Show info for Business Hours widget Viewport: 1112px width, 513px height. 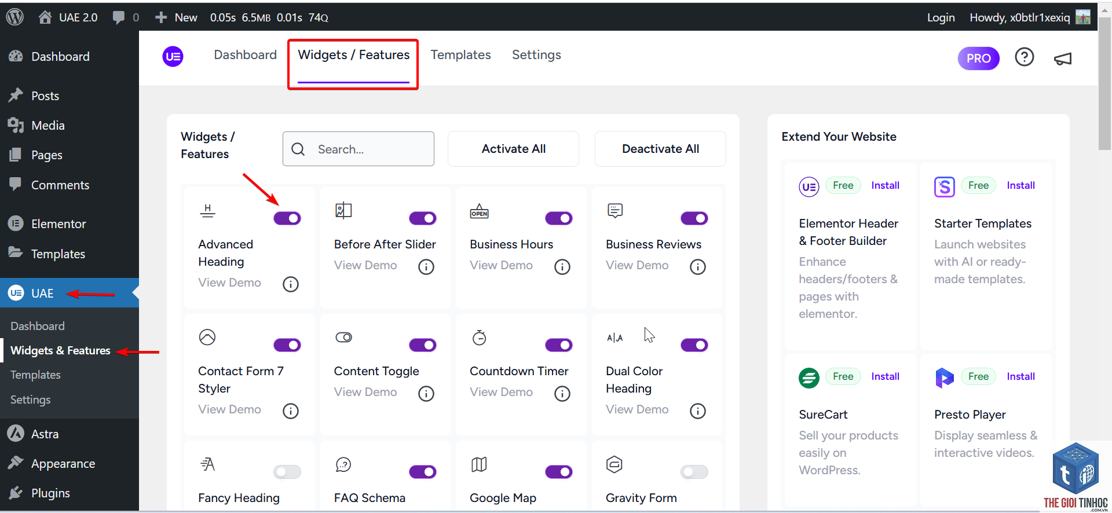click(562, 267)
